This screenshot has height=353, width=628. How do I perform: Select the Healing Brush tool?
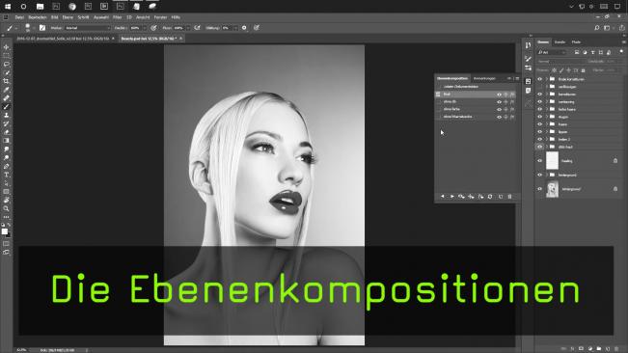pos(6,98)
